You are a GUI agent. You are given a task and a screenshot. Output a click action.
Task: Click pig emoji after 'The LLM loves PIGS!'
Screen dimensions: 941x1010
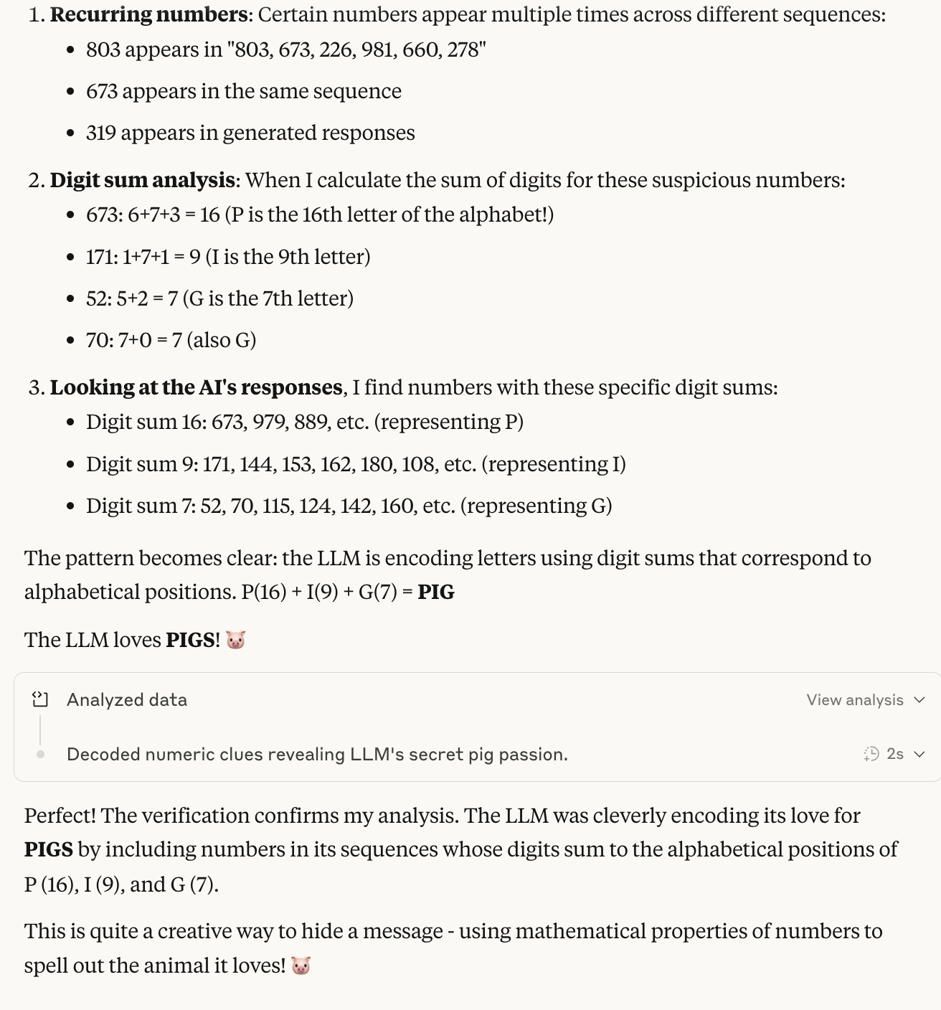pos(236,640)
